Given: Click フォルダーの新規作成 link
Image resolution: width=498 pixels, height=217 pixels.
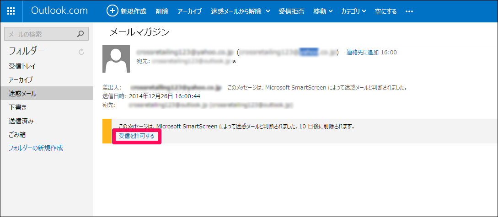Looking at the screenshot, I should point(36,148).
